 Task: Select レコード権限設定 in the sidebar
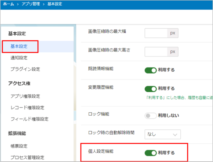pos(27,108)
